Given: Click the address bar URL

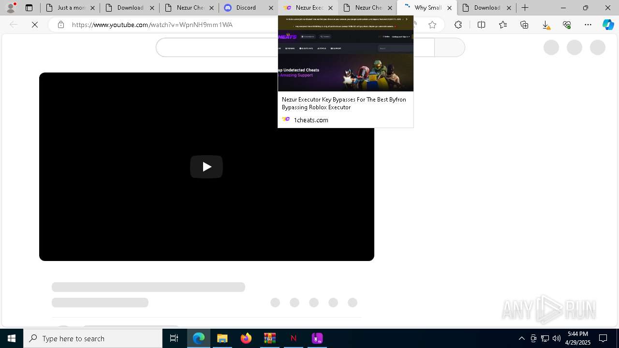Looking at the screenshot, I should 152,25.
